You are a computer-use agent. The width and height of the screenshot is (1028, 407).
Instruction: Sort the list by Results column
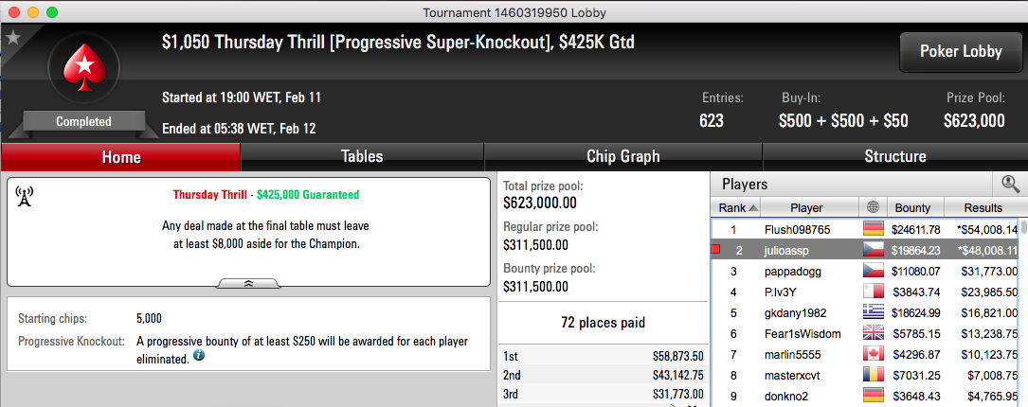tap(983, 208)
